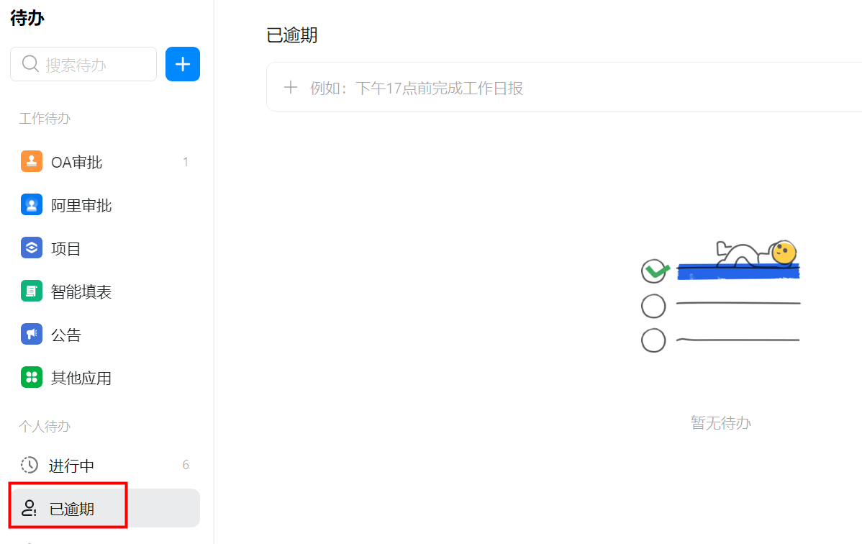The height and width of the screenshot is (544, 862).
Task: Click the 个人待办 section header
Action: tap(45, 426)
